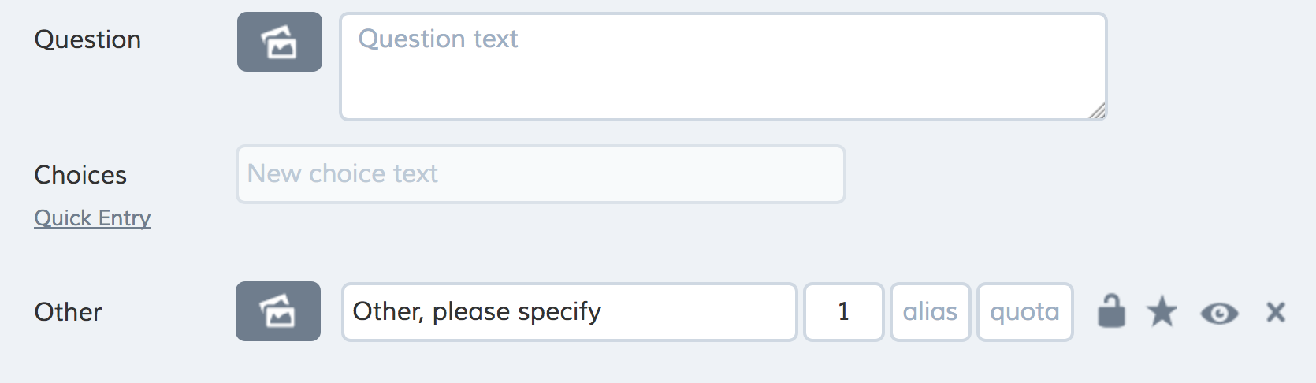Image resolution: width=1316 pixels, height=383 pixels.
Task: Grab the Question text area's resize handle
Action: (x=1098, y=111)
